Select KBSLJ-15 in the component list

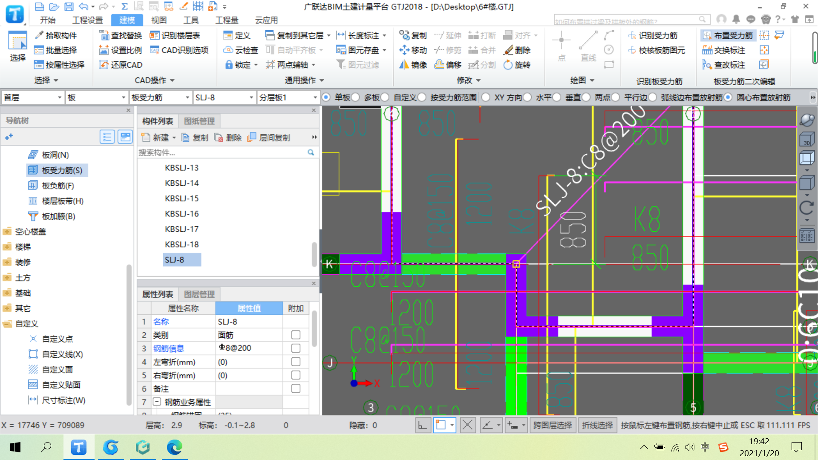tap(182, 198)
